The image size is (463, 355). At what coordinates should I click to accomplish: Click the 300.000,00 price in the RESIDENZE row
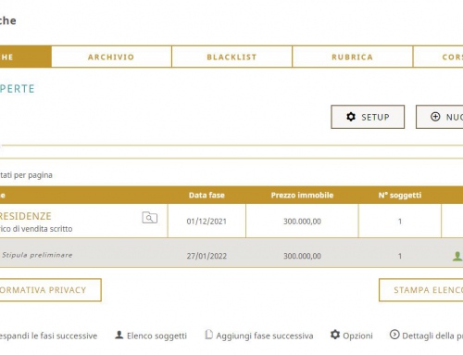tap(302, 222)
